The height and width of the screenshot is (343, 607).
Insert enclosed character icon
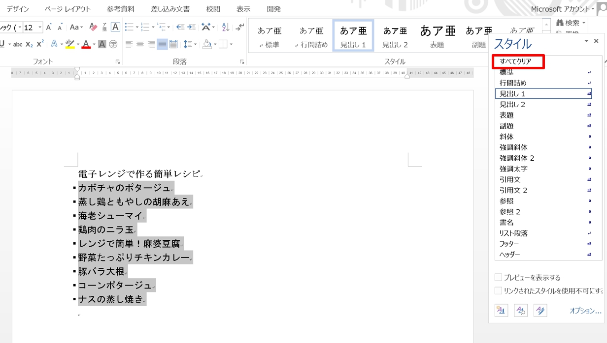(x=113, y=44)
